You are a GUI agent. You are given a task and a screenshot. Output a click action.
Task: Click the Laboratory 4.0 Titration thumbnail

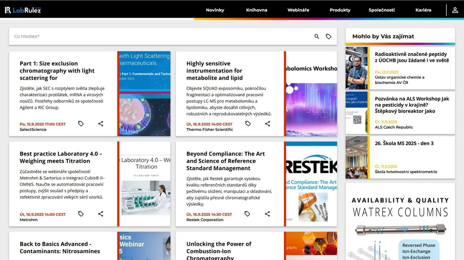click(145, 184)
